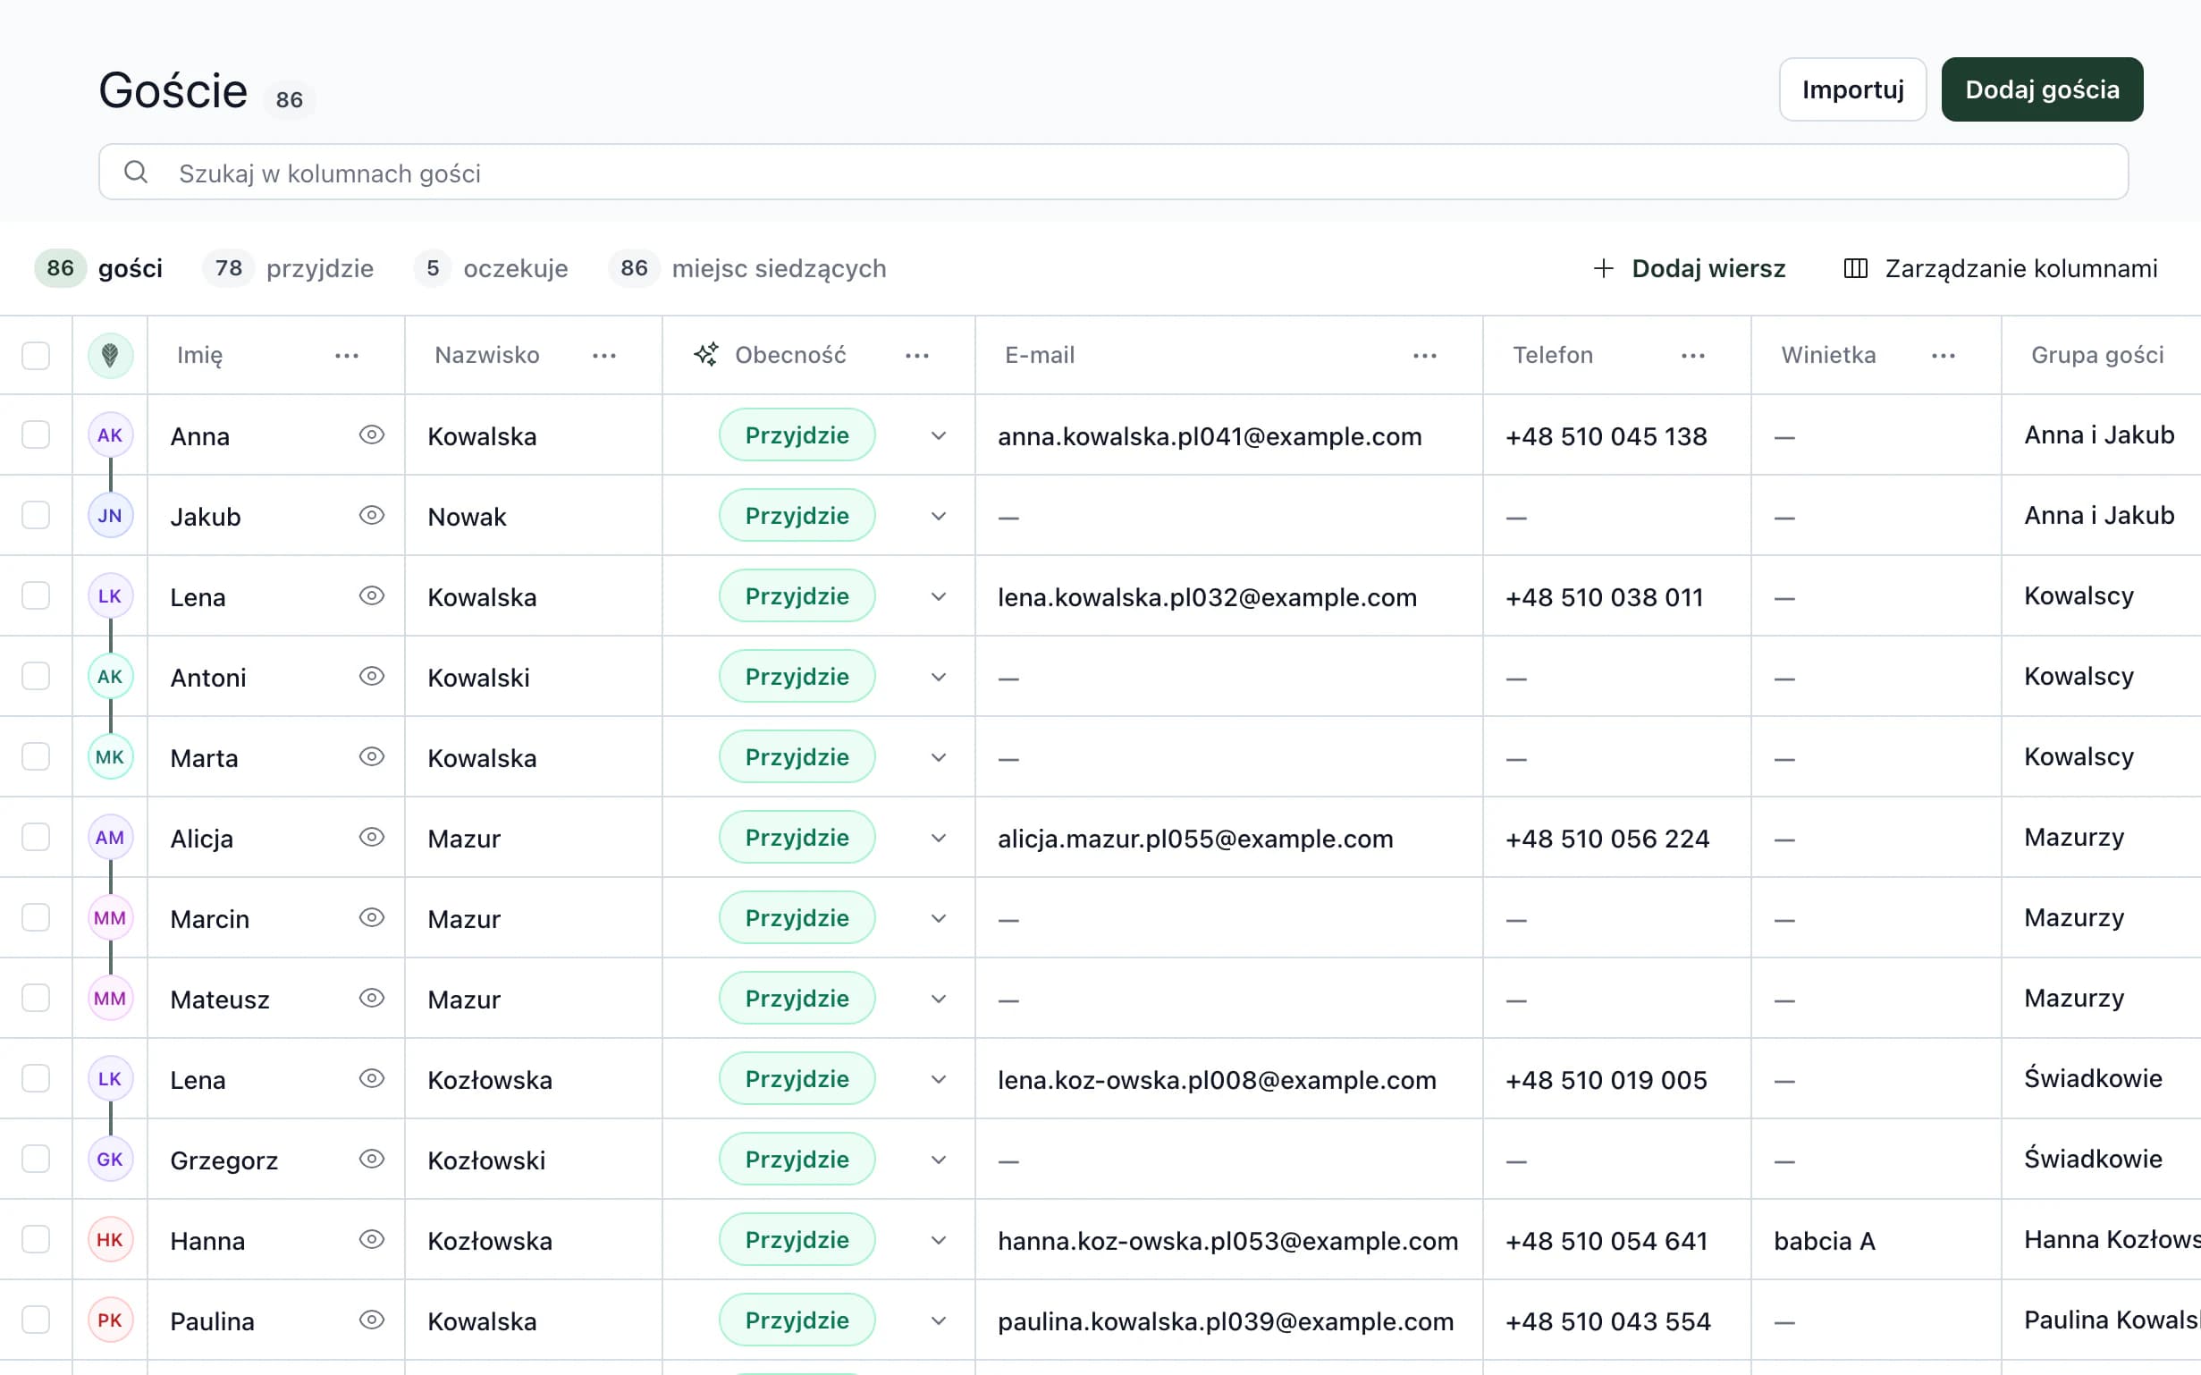
Task: Tick the checkbox for Hanna Kozłowska
Action: tap(36, 1239)
